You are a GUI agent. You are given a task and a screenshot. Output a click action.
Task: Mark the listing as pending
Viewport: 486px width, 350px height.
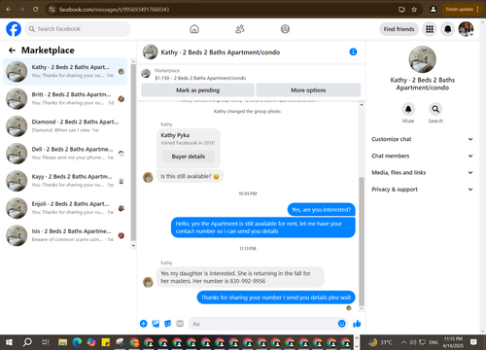point(197,90)
